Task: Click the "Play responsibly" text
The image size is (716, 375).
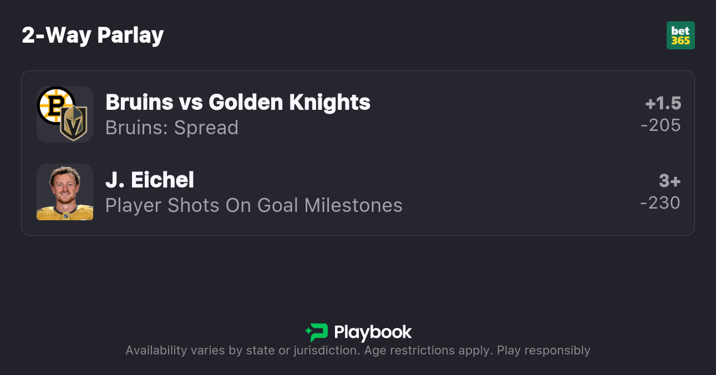Action: click(544, 351)
